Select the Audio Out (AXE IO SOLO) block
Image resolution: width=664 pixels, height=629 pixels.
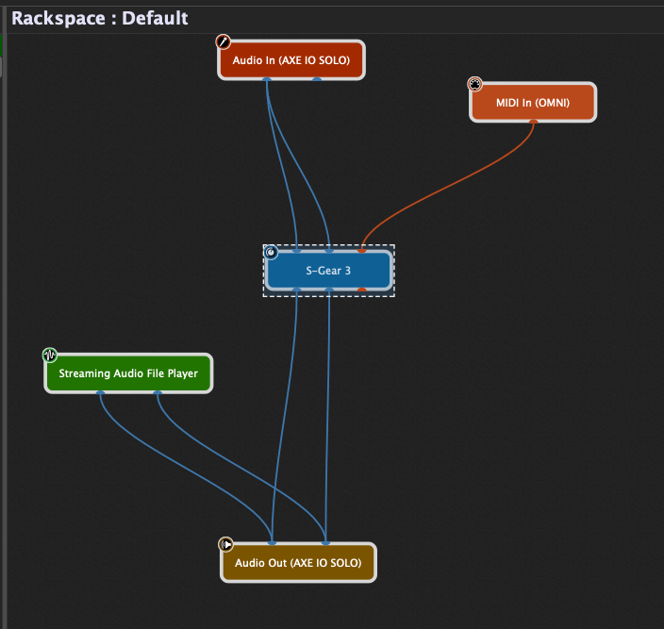[x=297, y=564]
